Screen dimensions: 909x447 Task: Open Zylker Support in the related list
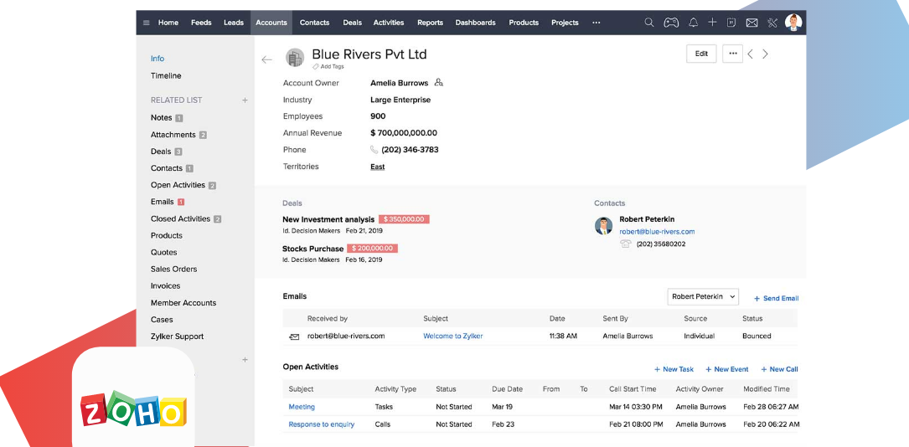[177, 337]
